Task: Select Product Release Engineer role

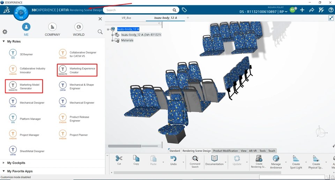Action: pos(74,119)
